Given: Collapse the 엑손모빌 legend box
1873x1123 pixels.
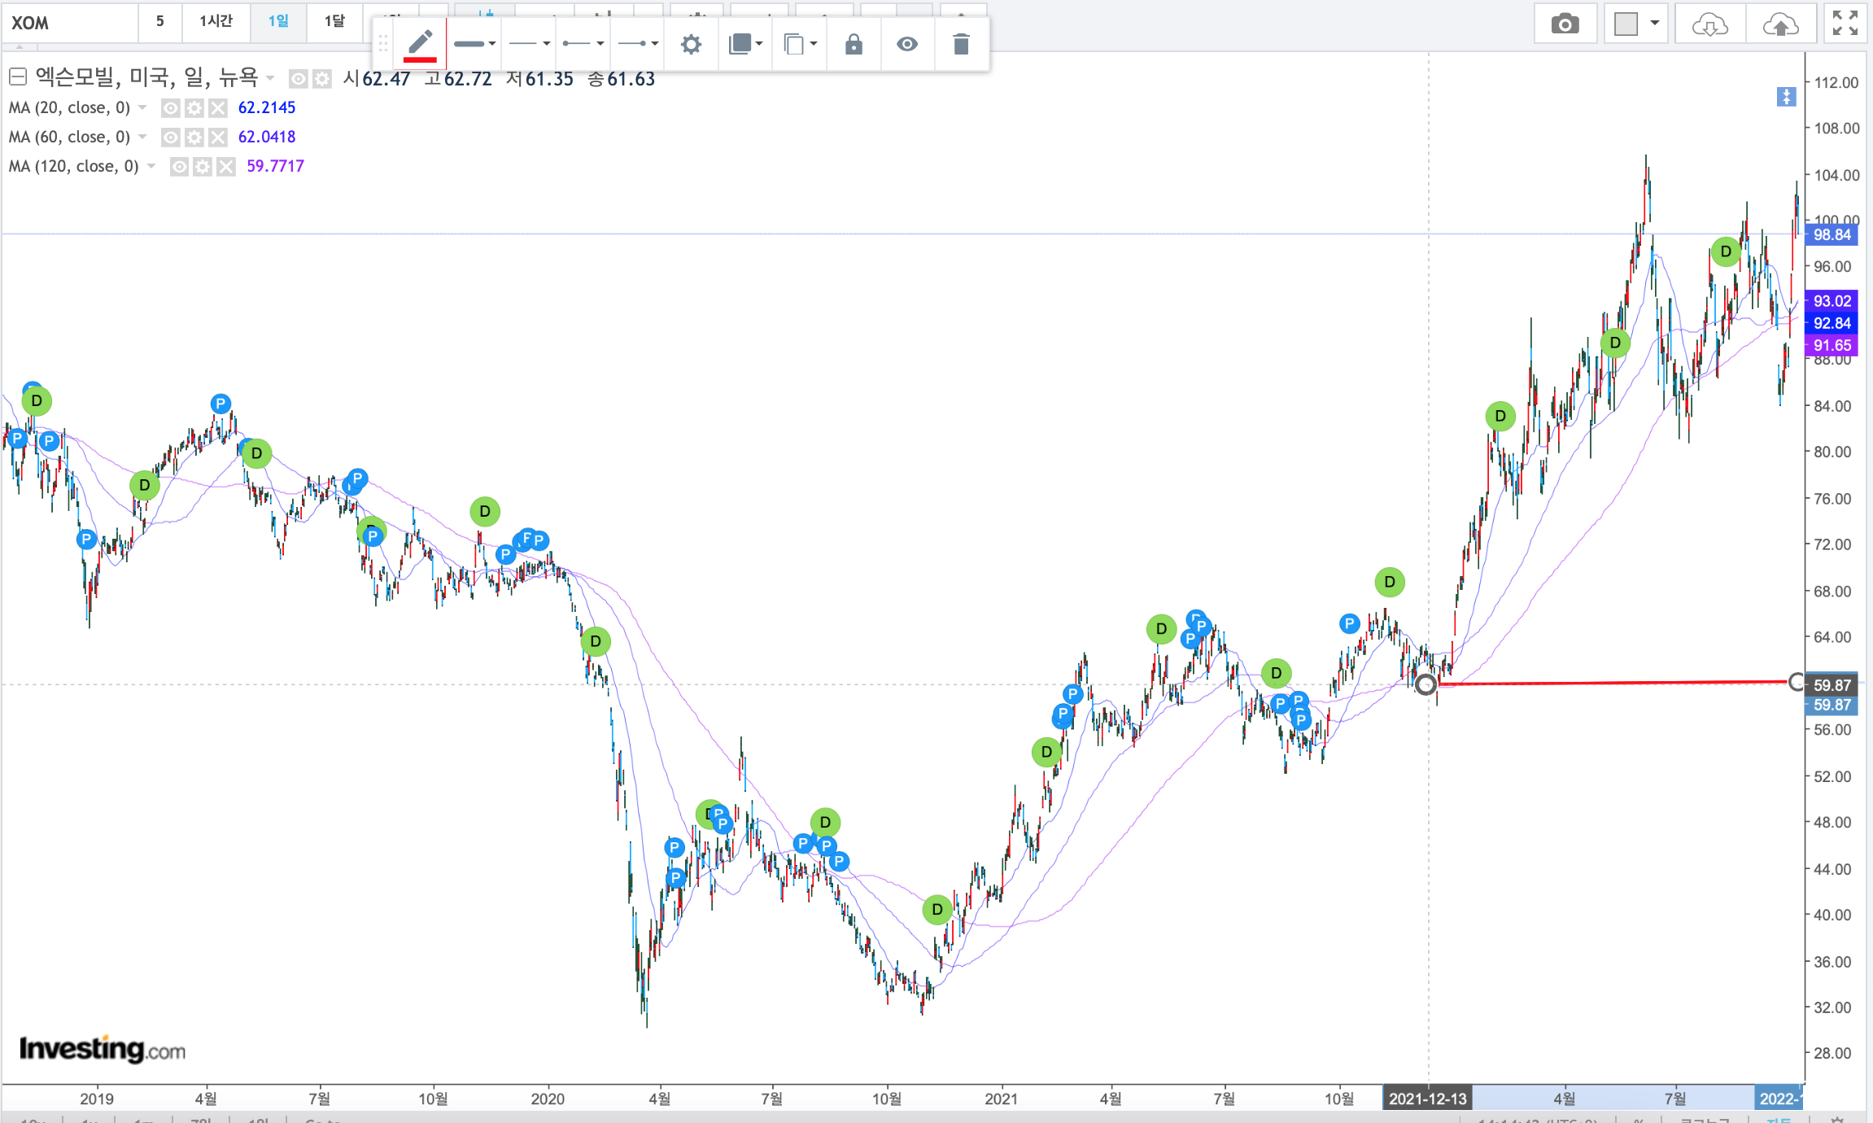Looking at the screenshot, I should (x=18, y=77).
